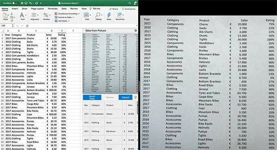
Task: Click the Home icon in title bar
Action: (22, 3)
